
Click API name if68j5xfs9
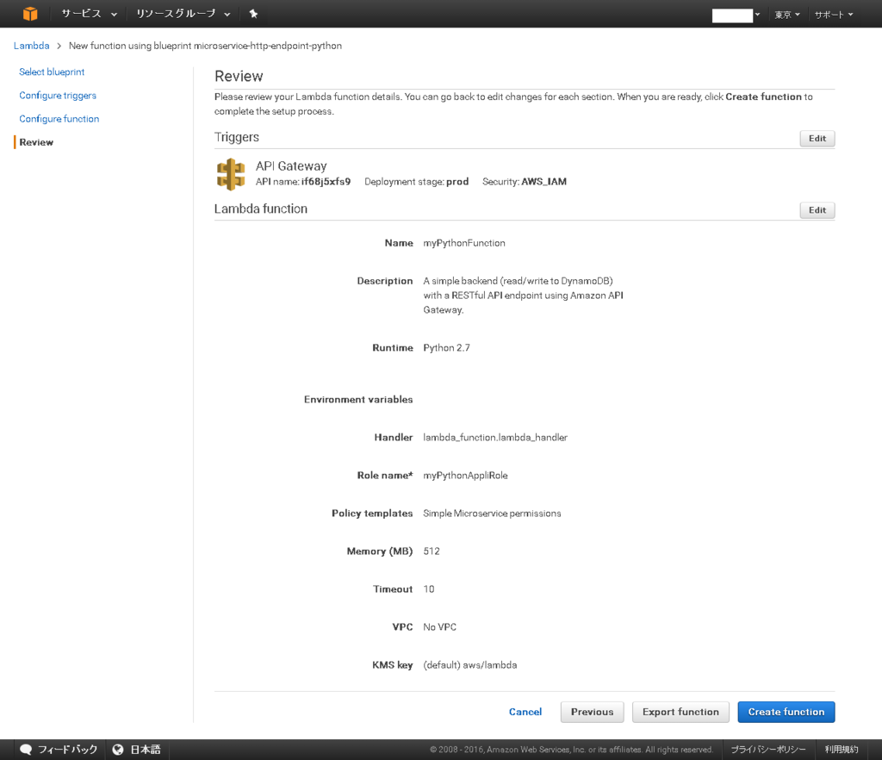326,182
